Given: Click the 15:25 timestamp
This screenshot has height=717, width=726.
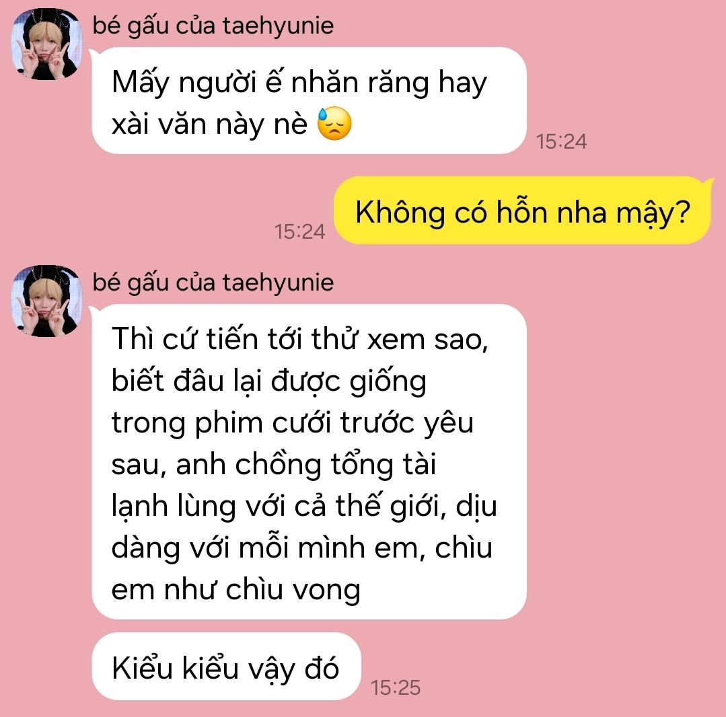Looking at the screenshot, I should point(396,688).
